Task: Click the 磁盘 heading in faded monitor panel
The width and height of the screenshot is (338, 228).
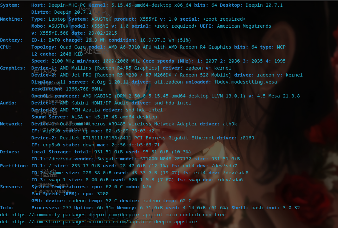Action: [49, 173]
